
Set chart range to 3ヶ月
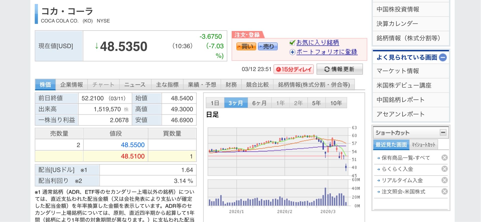(x=236, y=103)
